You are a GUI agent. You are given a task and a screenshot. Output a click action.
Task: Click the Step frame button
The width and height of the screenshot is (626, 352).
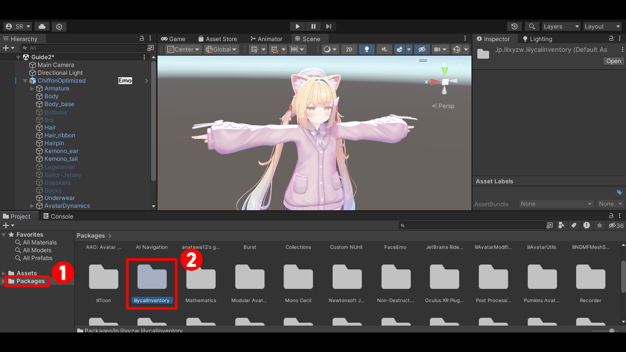pos(329,26)
